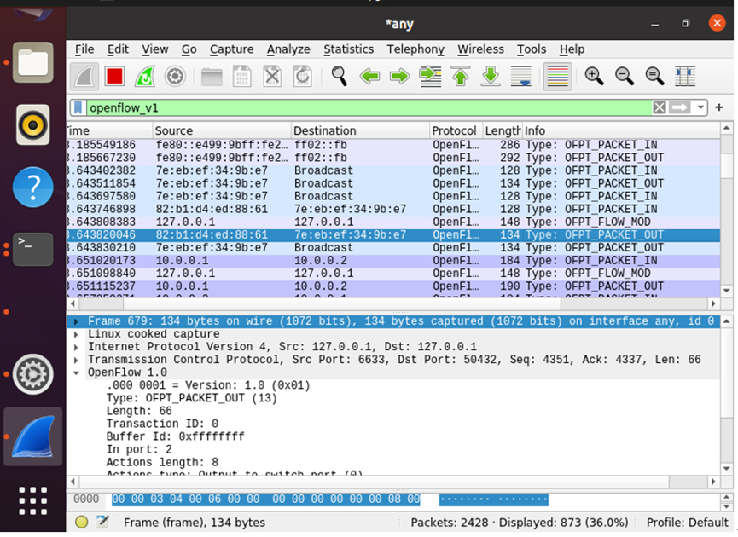Viewport: 738px width, 537px height.
Task: Open the Analyze menu
Action: coord(288,49)
